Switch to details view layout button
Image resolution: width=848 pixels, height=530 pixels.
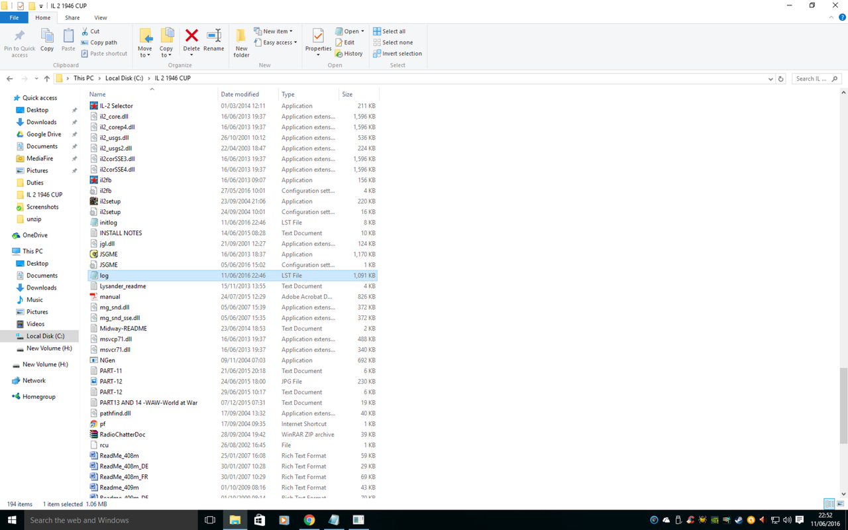(829, 504)
